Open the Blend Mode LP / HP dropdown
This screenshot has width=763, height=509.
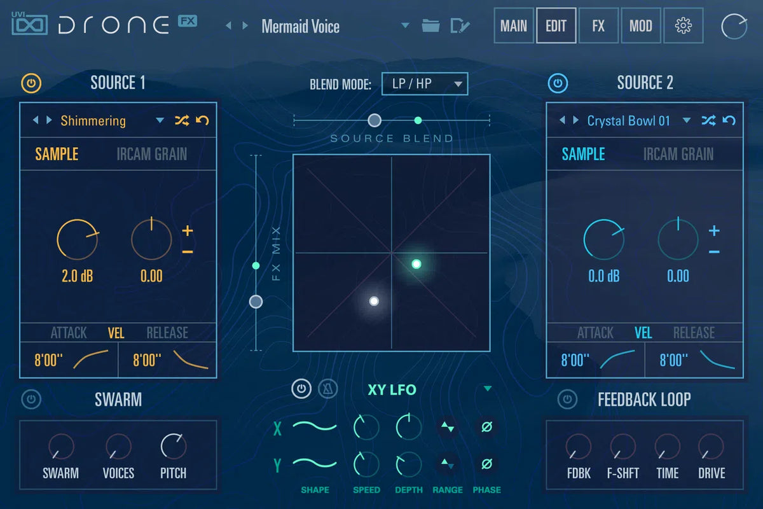(x=424, y=83)
